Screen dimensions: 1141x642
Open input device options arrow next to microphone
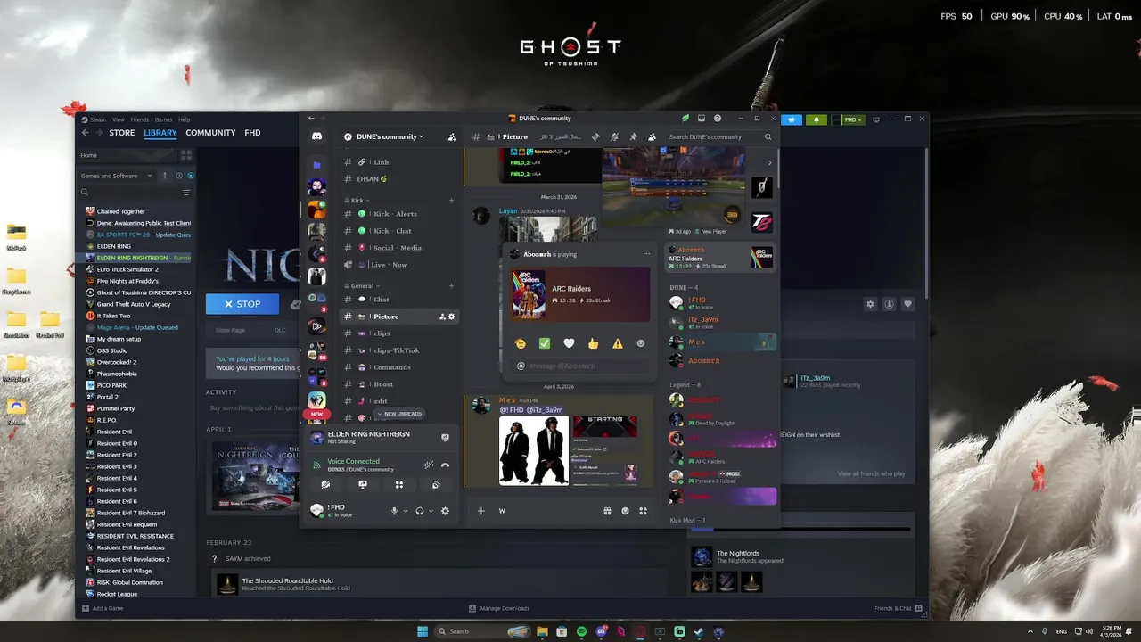[x=406, y=511]
